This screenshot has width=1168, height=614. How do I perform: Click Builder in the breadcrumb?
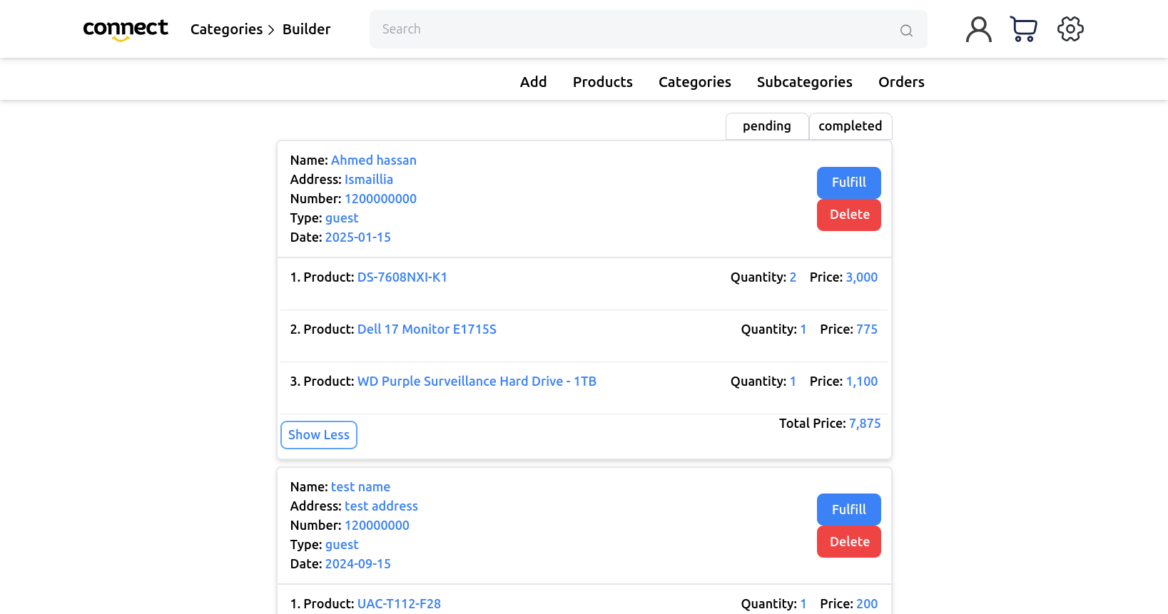pyautogui.click(x=307, y=29)
